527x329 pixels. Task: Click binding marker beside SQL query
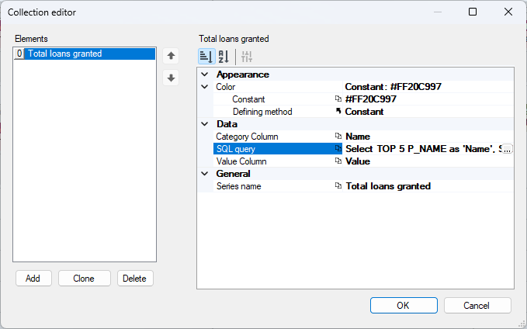pyautogui.click(x=338, y=148)
